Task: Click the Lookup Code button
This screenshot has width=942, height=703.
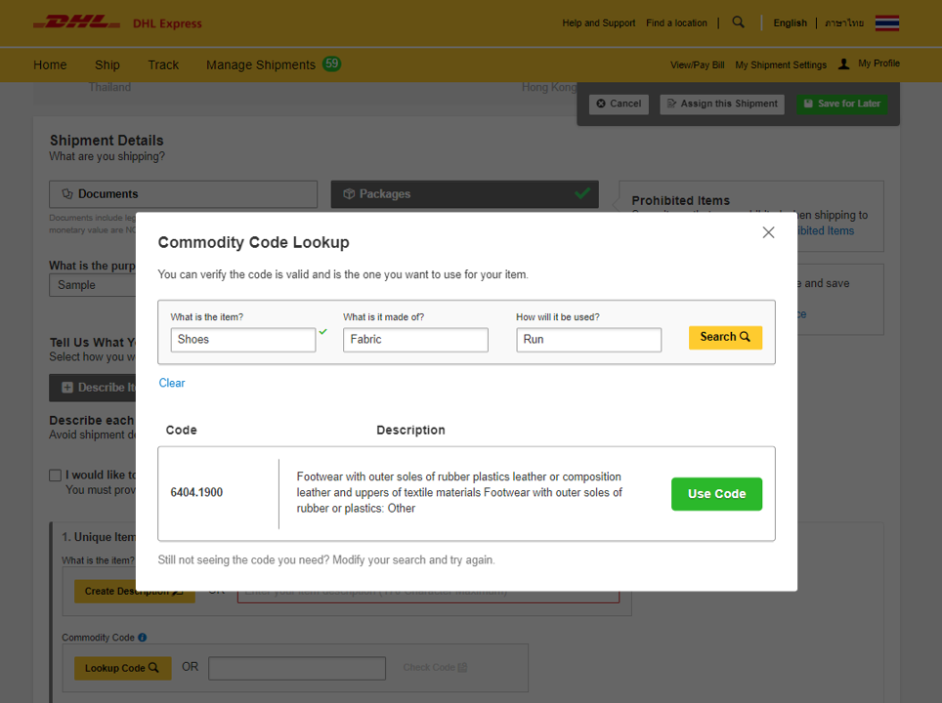Action: point(122,668)
